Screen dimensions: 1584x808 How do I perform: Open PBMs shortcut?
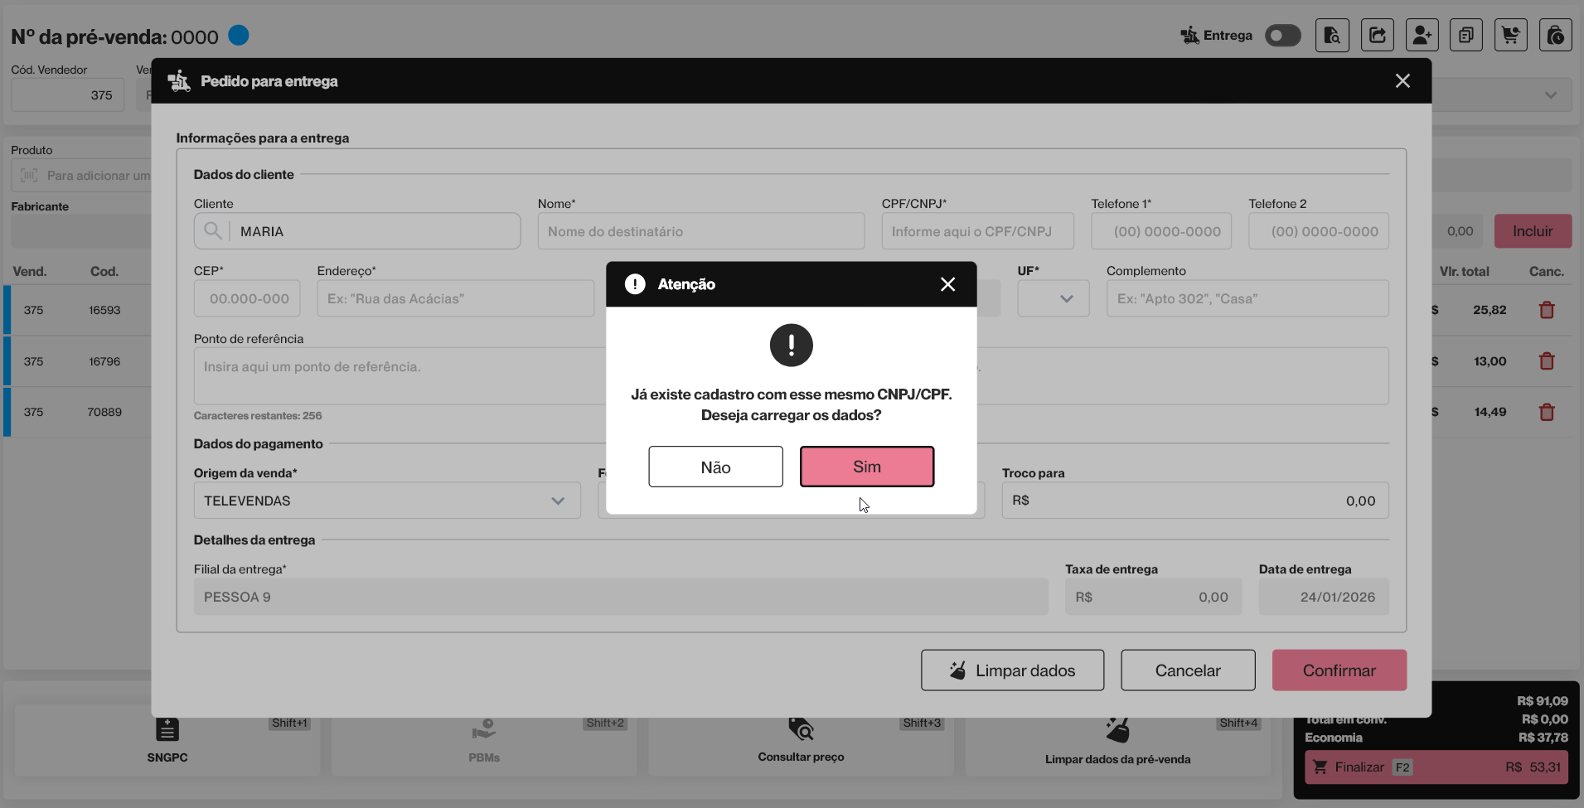pos(484,740)
